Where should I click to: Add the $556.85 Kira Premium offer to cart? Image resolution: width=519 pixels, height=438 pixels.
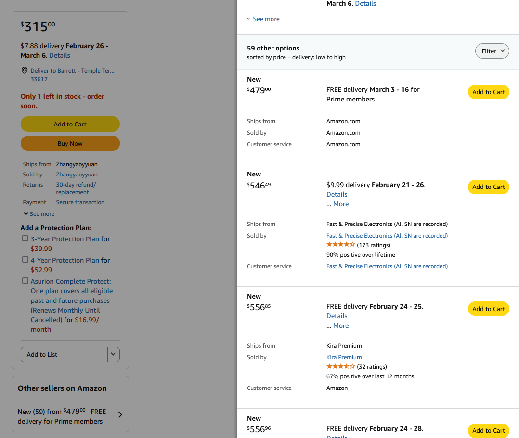[488, 309]
